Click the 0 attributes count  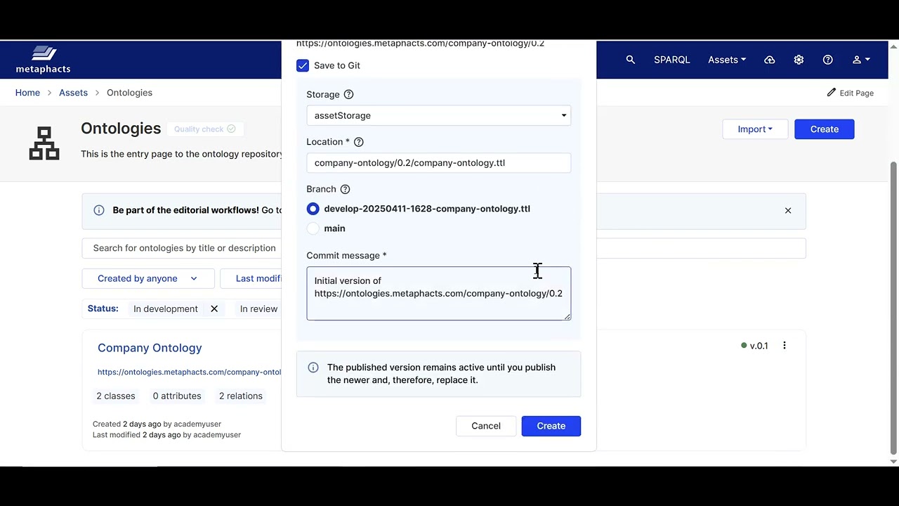(x=177, y=396)
